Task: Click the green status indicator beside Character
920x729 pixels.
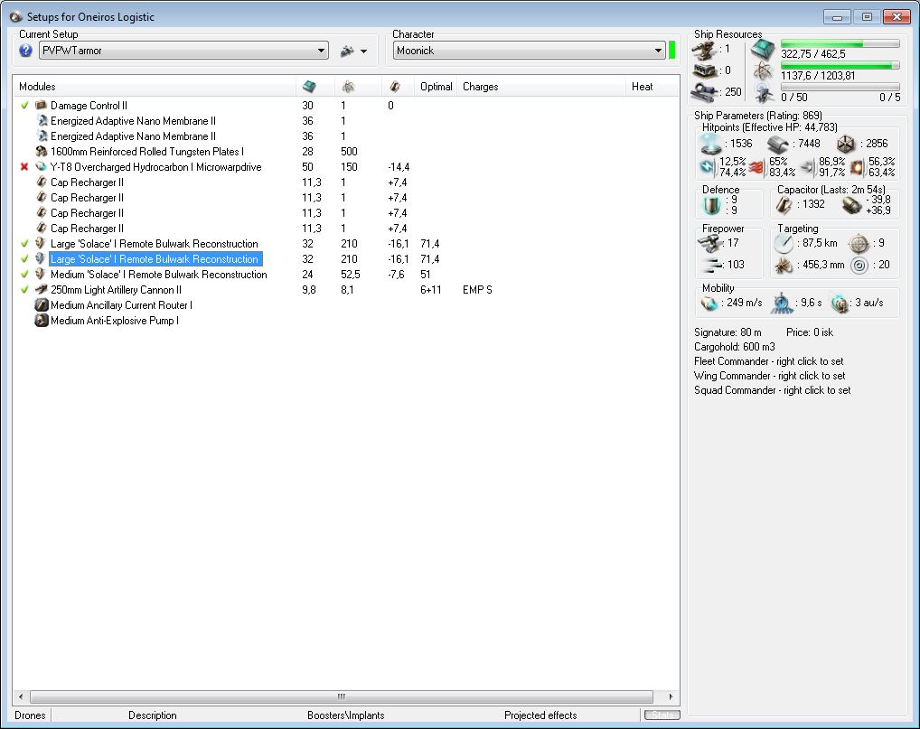Action: [x=672, y=51]
